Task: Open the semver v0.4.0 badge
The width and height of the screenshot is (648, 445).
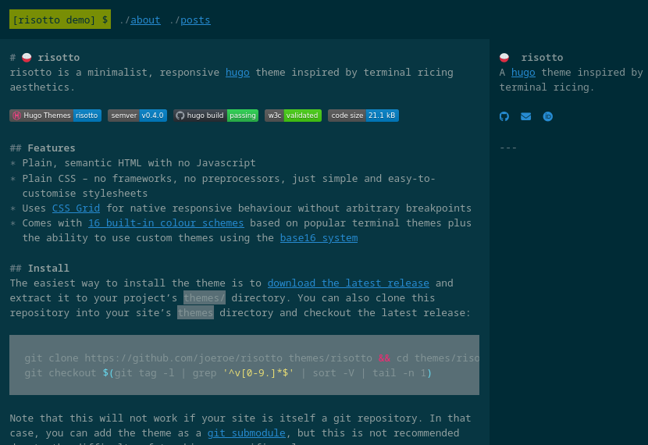Action: click(x=137, y=116)
